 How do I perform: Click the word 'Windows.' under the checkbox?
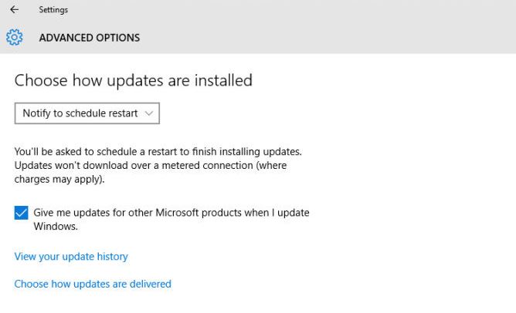click(x=56, y=227)
